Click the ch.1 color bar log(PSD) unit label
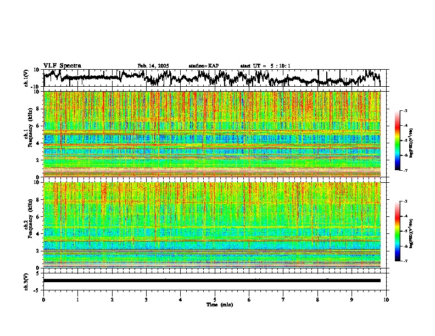 411,143
